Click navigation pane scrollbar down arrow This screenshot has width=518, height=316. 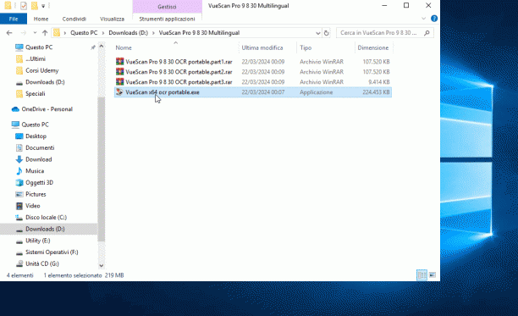point(102,265)
